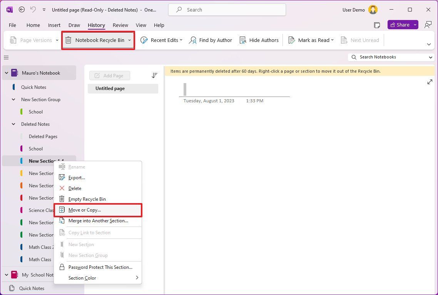Open the navigation panes hamburger icon
The width and height of the screenshot is (438, 295).
6,57
